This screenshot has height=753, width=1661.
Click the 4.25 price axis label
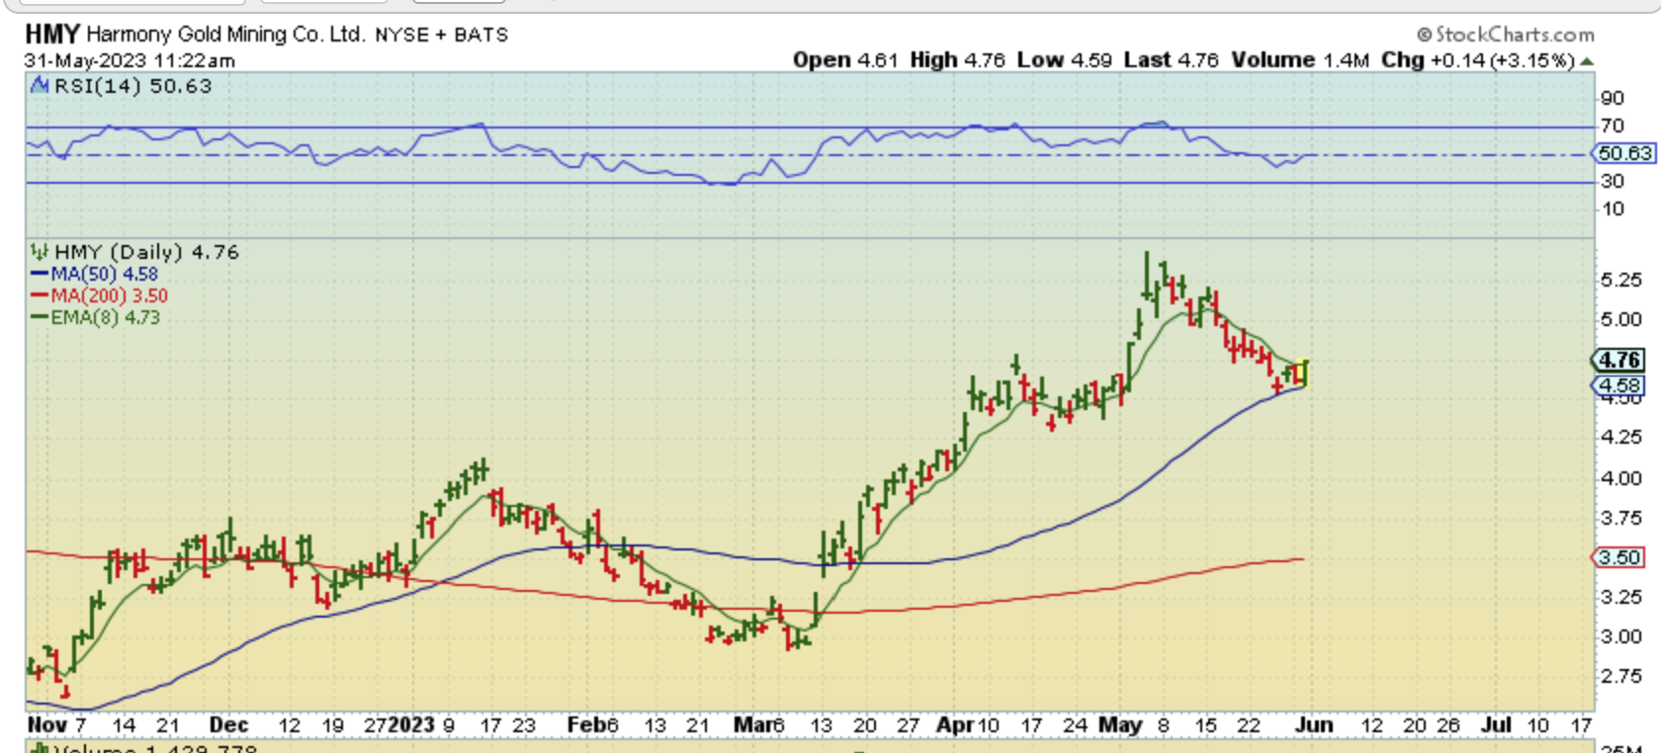pyautogui.click(x=1620, y=437)
